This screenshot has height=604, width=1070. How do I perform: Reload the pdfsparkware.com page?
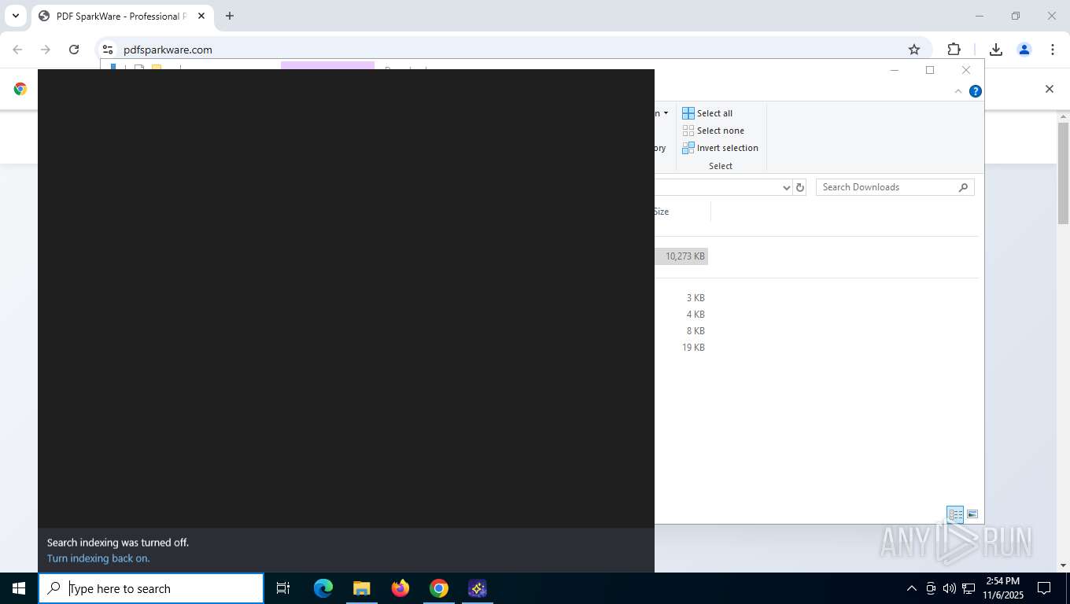click(x=74, y=50)
